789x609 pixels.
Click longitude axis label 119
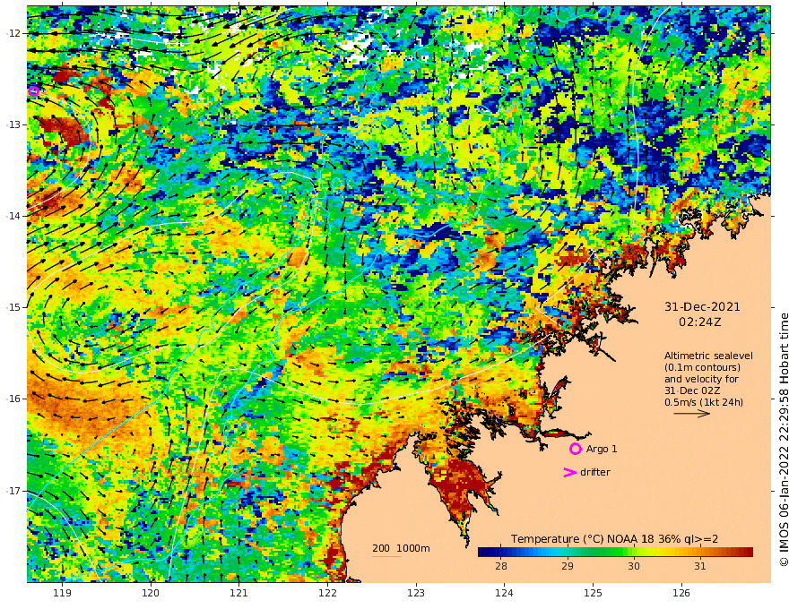pyautogui.click(x=62, y=593)
